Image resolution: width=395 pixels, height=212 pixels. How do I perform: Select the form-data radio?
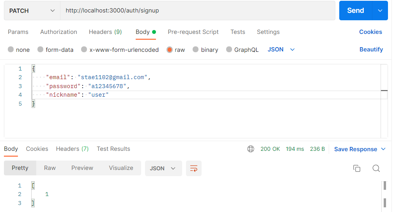click(x=40, y=49)
